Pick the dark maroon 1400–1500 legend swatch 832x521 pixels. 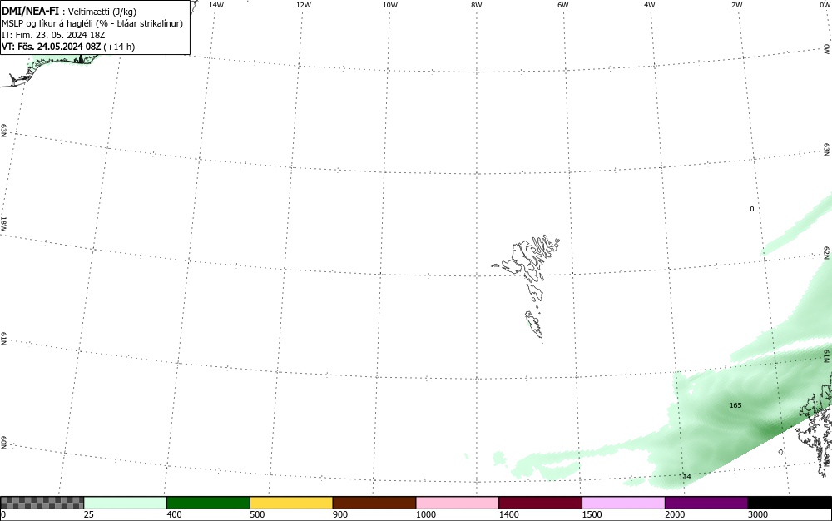pyautogui.click(x=540, y=503)
